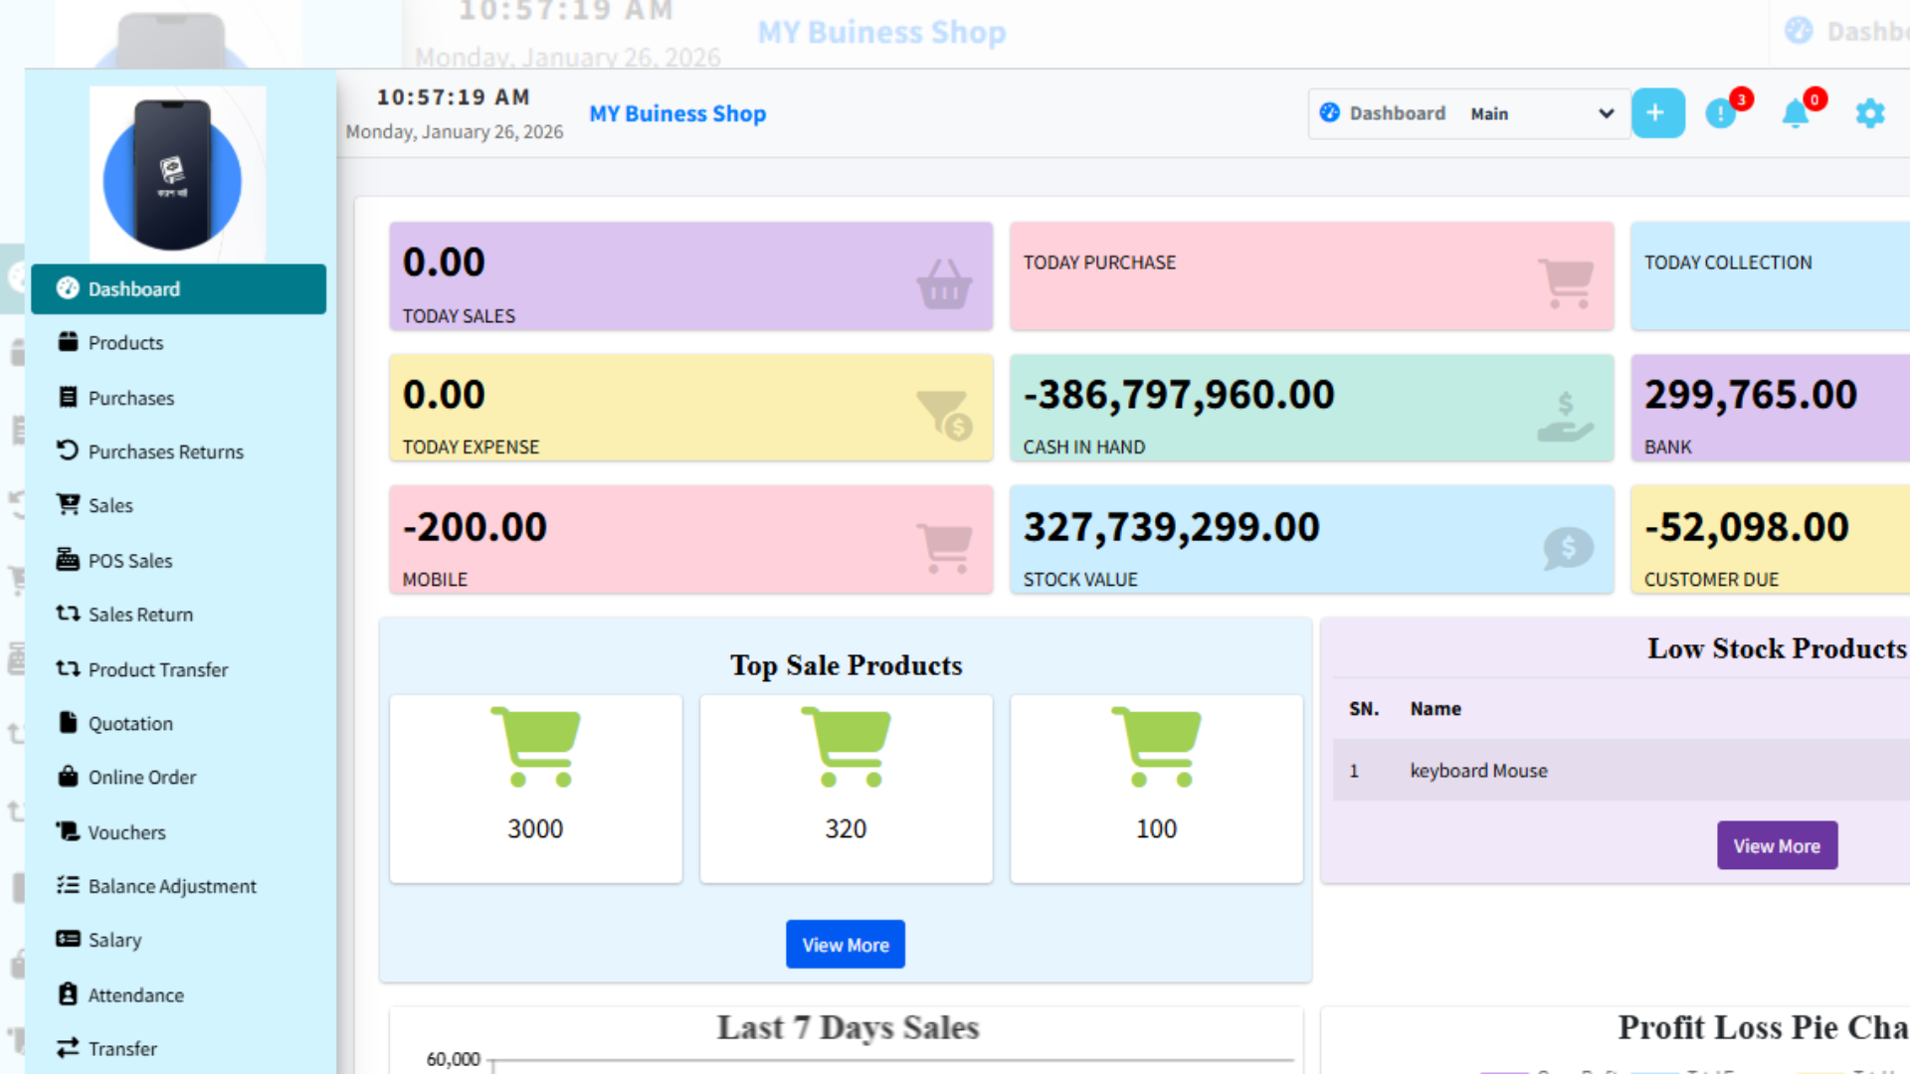Click the blue plus add button

tap(1657, 113)
